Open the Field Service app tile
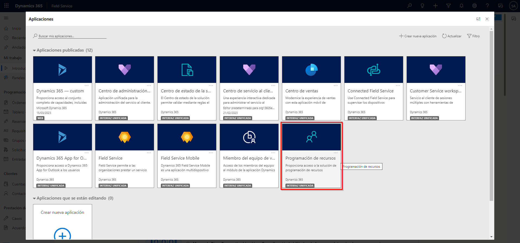 125,156
